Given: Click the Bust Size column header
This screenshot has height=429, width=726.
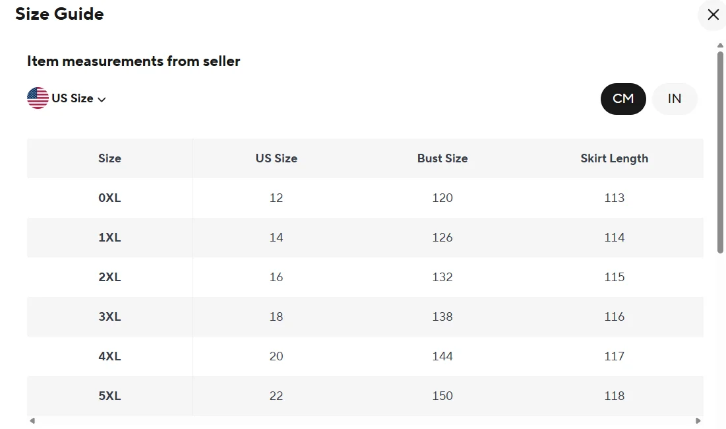Looking at the screenshot, I should 442,158.
